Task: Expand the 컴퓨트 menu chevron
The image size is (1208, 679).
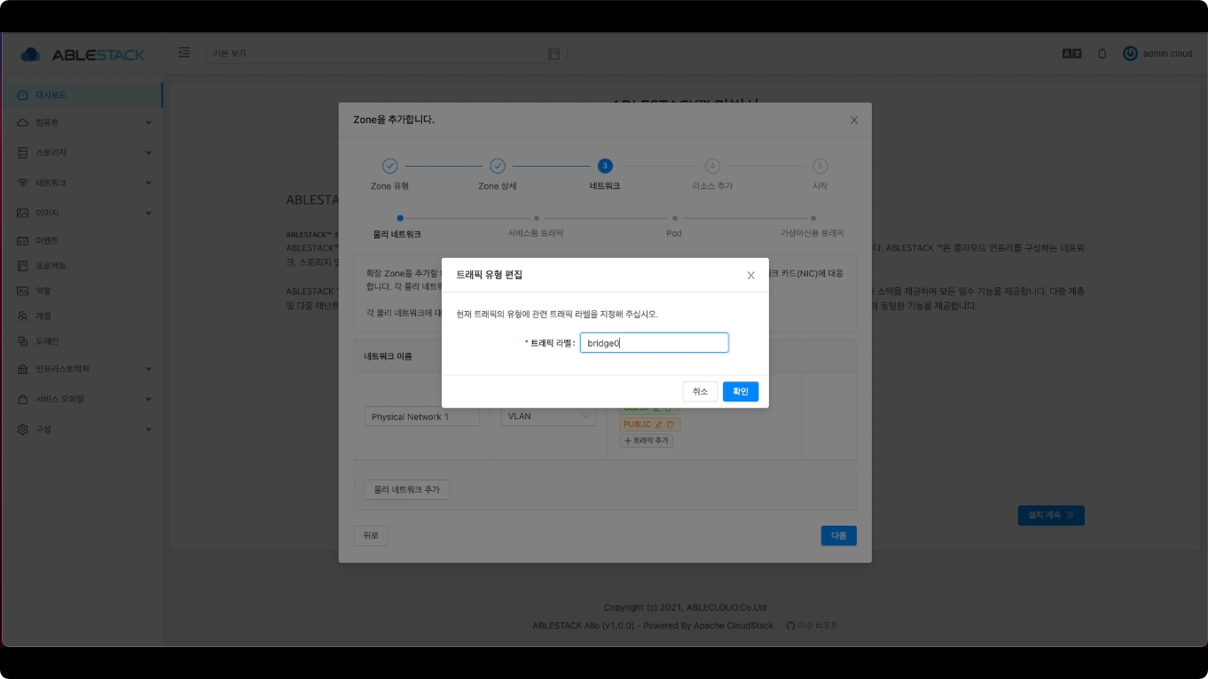Action: pyautogui.click(x=148, y=122)
